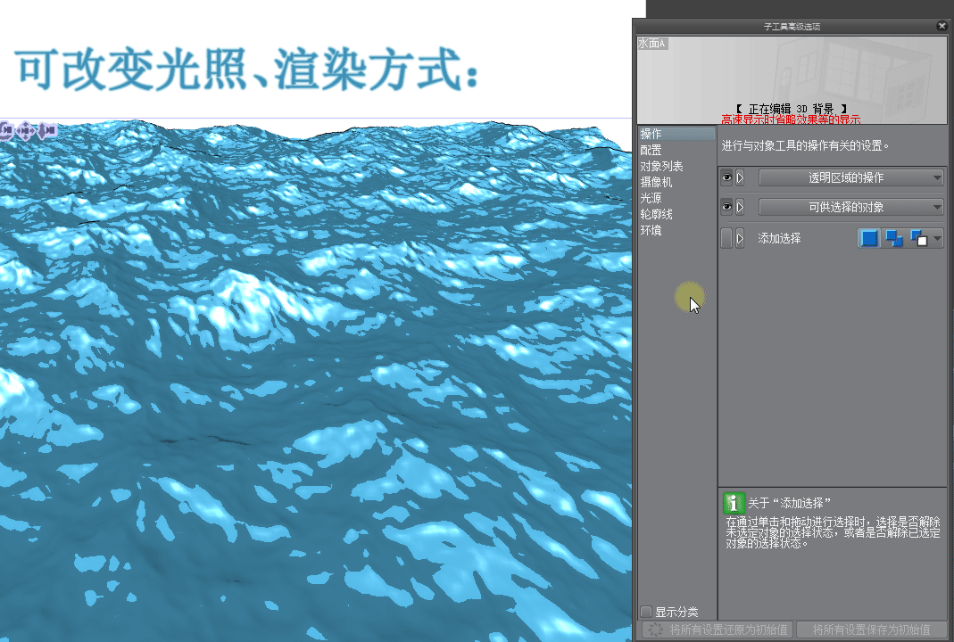The width and height of the screenshot is (954, 642).
Task: Select the subtract-from-selection mode icon
Action: click(917, 238)
